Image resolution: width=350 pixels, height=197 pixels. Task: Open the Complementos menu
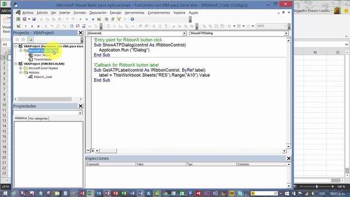(159, 13)
